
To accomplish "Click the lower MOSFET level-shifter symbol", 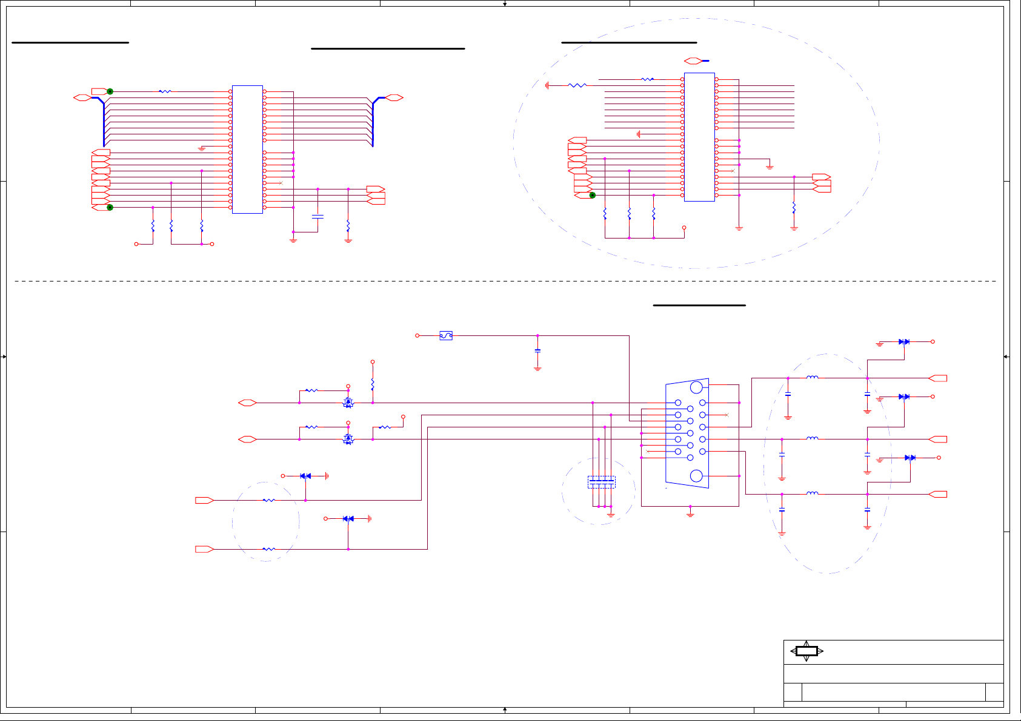I will point(348,439).
